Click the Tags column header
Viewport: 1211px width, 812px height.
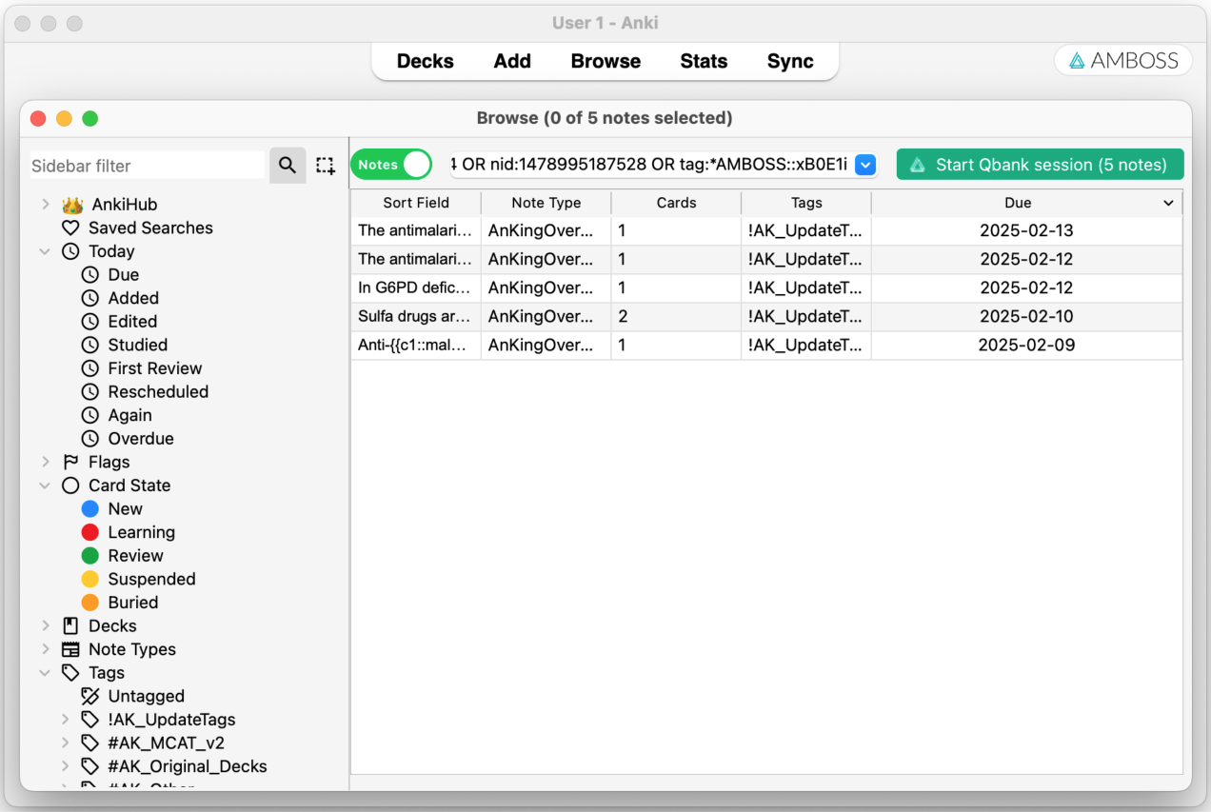806,203
